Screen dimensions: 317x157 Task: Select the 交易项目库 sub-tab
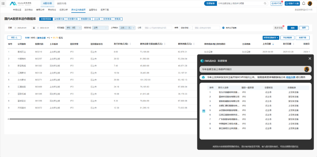[x=46, y=19]
